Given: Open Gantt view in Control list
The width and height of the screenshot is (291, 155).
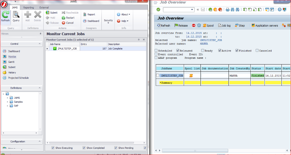Looking at the screenshot, I should pyautogui.click(x=11, y=62).
